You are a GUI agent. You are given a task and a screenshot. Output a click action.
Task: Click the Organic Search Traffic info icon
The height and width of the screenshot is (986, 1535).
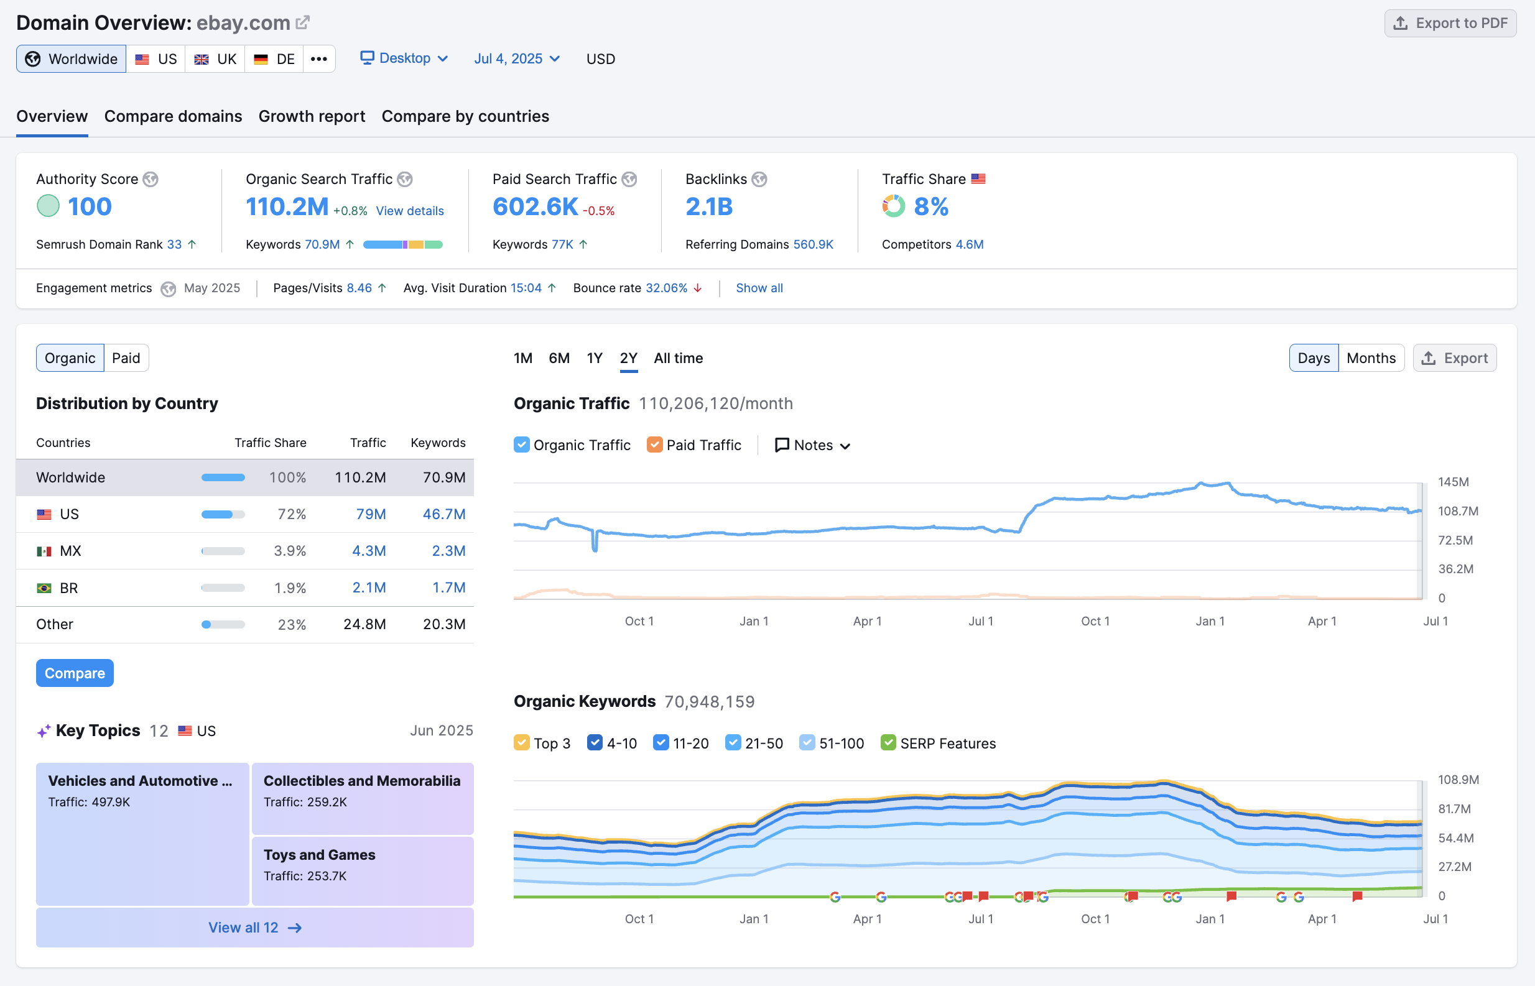coord(405,179)
